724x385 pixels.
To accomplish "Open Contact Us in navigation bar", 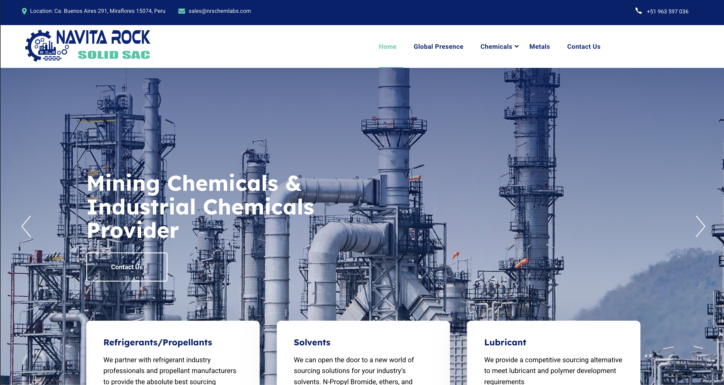I will [x=583, y=46].
